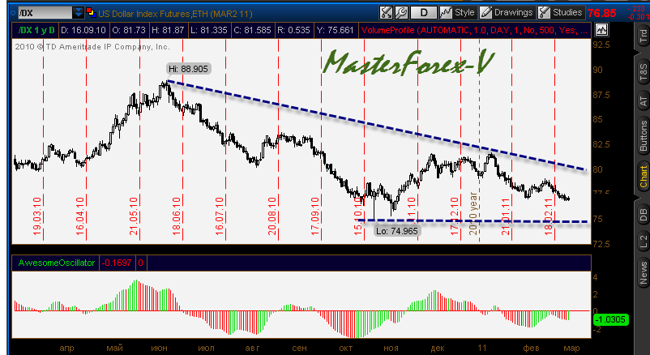This screenshot has width=650, height=355.
Task: Open the Style chart menu
Action: 457,12
